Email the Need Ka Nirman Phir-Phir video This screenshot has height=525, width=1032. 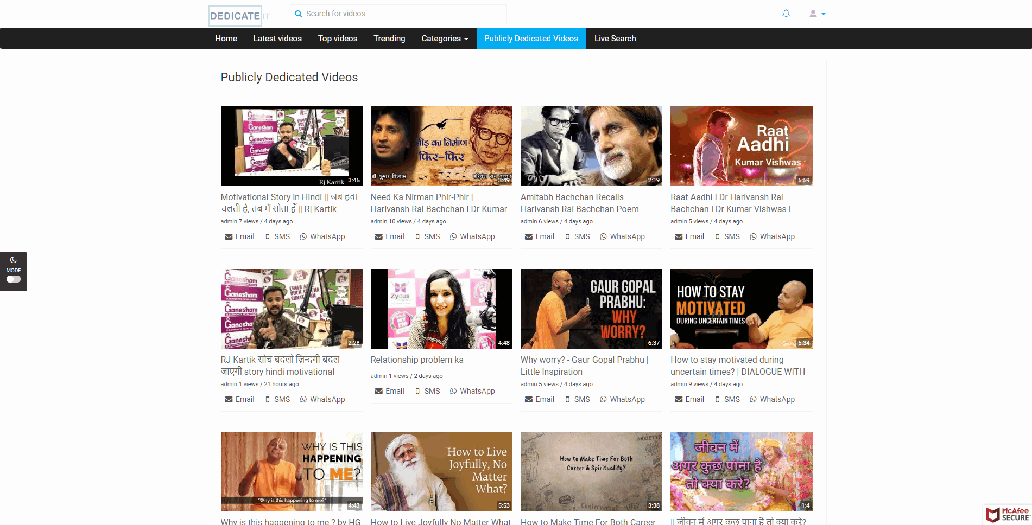[389, 236]
